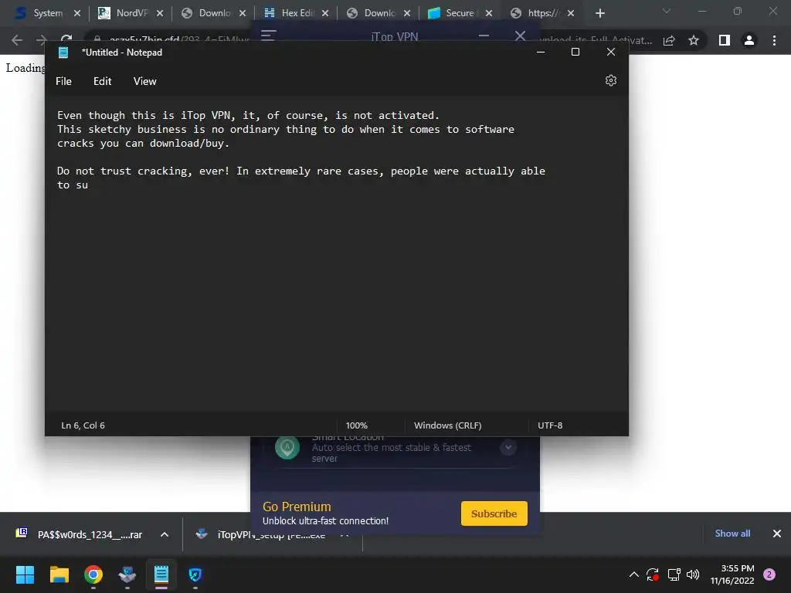Open the File menu in Notepad

coord(63,81)
